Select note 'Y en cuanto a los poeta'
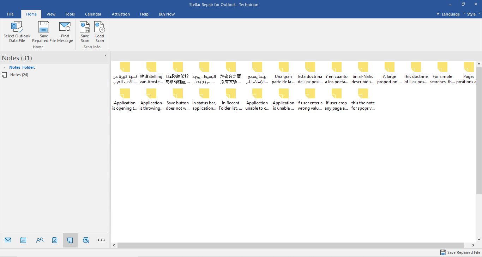This screenshot has width=482, height=257. (x=336, y=73)
